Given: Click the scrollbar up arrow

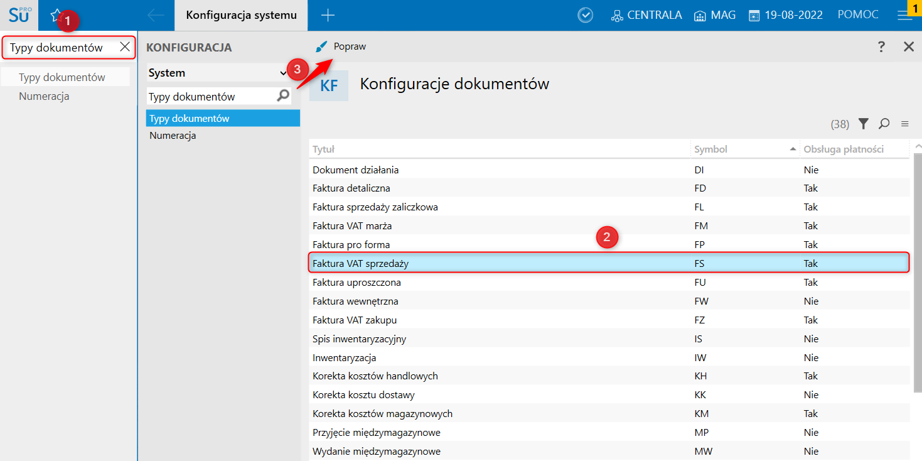Looking at the screenshot, I should click(918, 146).
